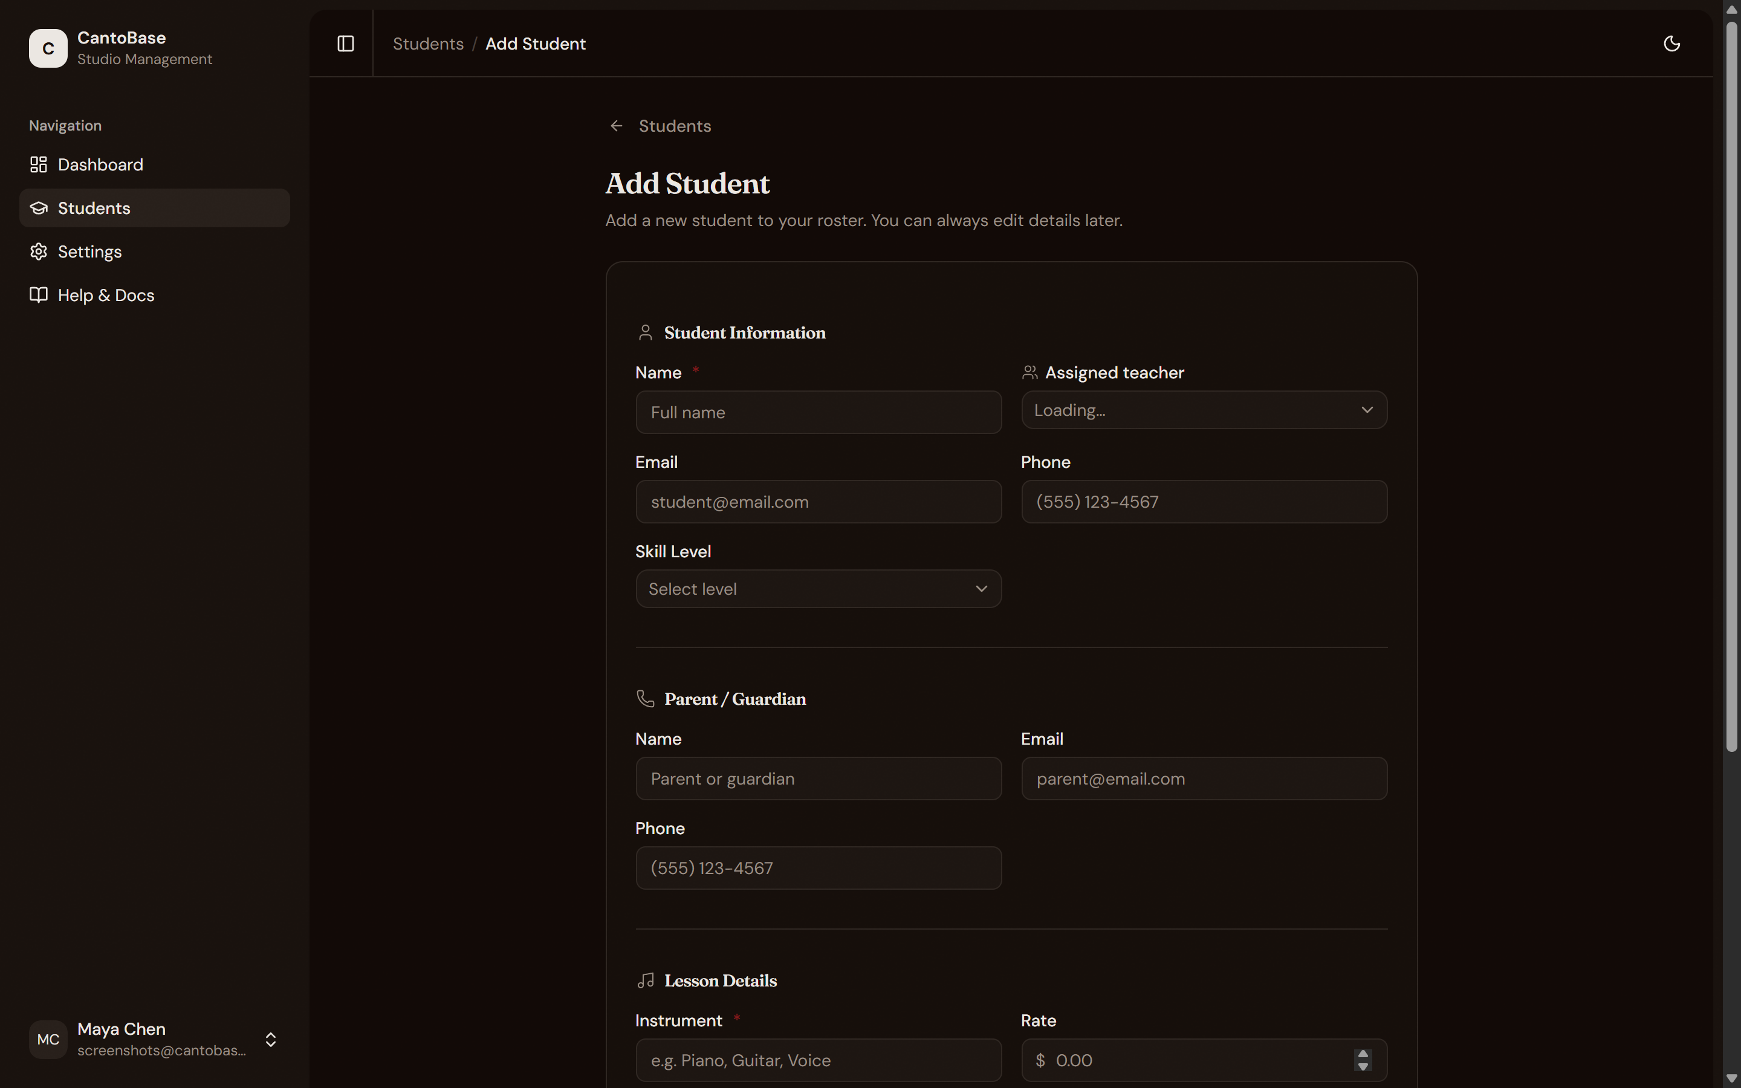Screen dimensions: 1741x1088
Task: Click the Student Information person icon
Action: pyautogui.click(x=646, y=332)
